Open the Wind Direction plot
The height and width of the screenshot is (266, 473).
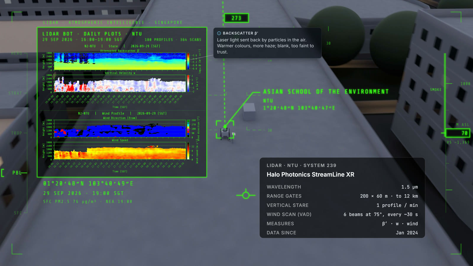[x=120, y=129]
